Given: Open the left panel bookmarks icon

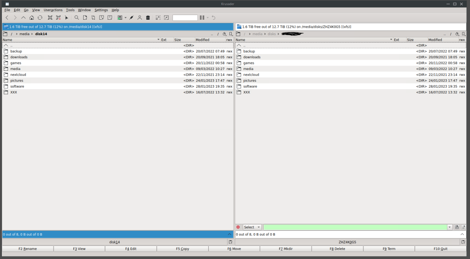Looking at the screenshot, I should (231, 34).
